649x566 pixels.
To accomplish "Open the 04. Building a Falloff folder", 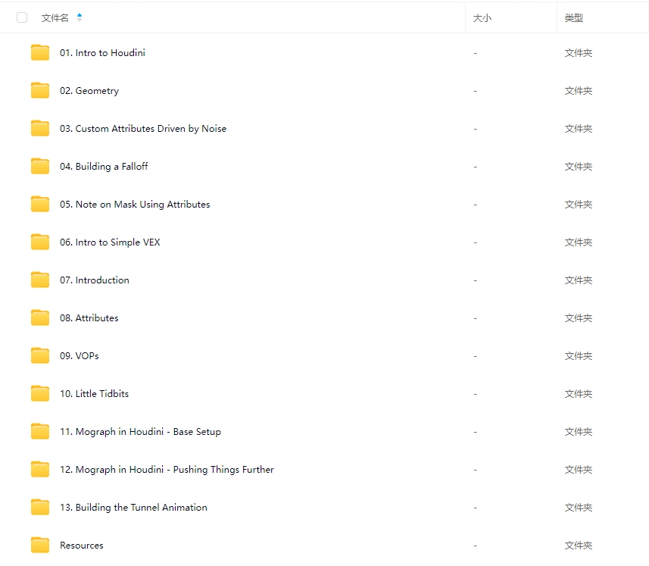I will coord(104,167).
